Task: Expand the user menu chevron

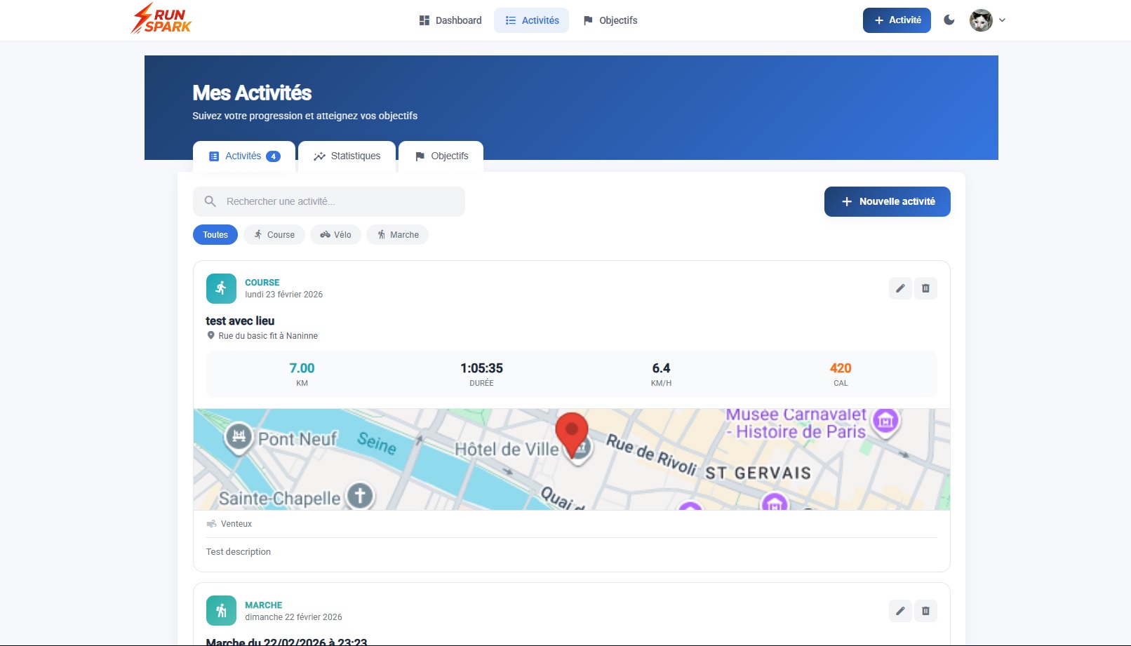Action: [x=1003, y=20]
